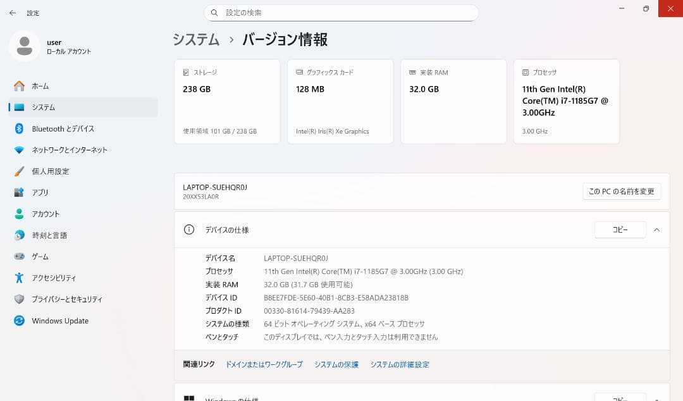The image size is (683, 401).
Task: Open アクセシビリティ settings
Action: pyautogui.click(x=54, y=278)
